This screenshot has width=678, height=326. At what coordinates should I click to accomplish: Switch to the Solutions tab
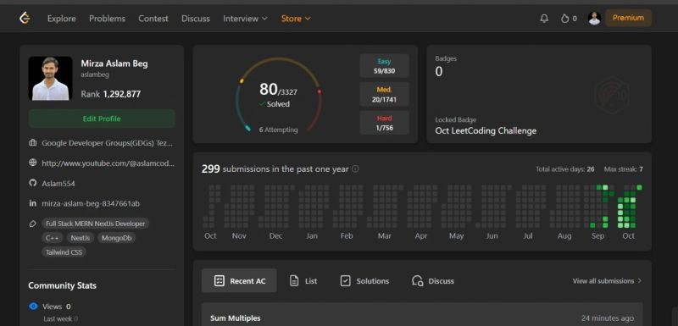[x=364, y=280]
